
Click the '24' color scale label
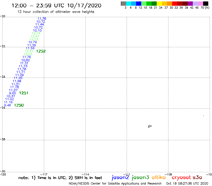click(x=161, y=8)
